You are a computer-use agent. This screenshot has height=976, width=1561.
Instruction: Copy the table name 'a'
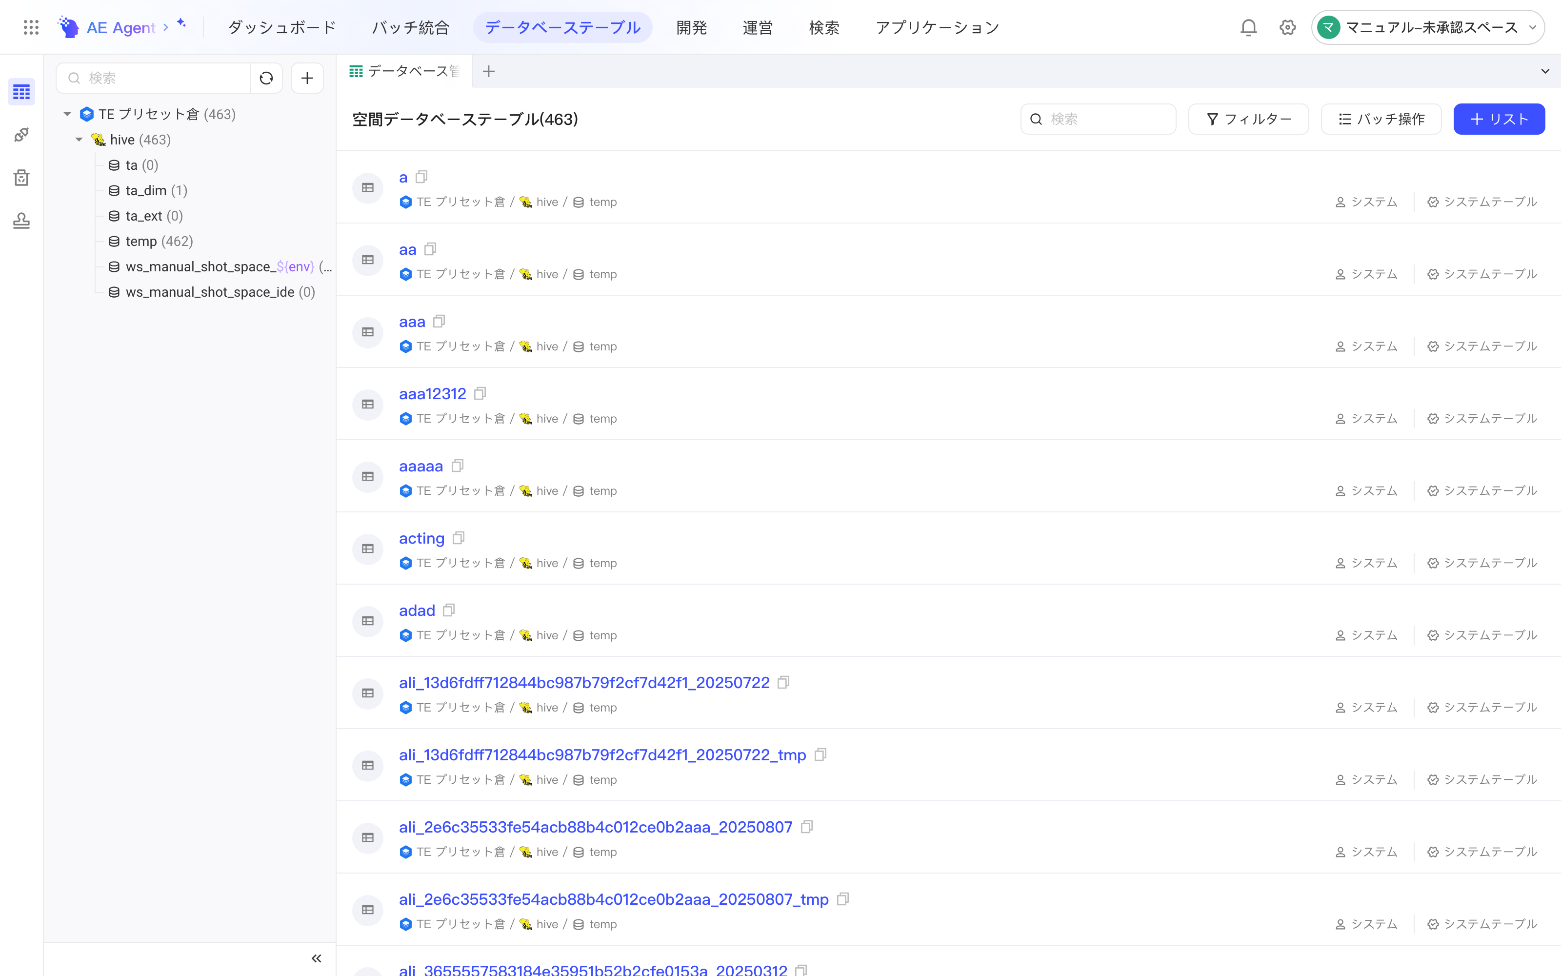coord(422,176)
